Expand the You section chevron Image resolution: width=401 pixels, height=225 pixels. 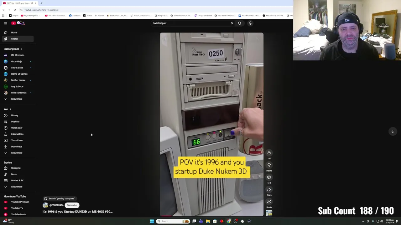pos(10,109)
